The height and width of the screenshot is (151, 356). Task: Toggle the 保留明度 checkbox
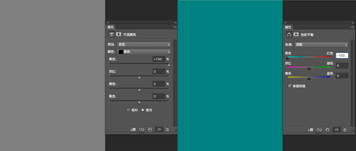click(x=289, y=86)
